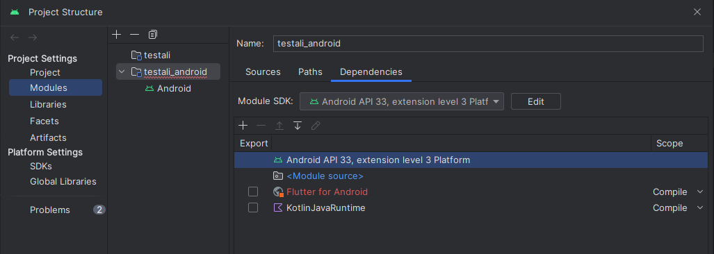Open the Module SDK dropdown

coord(402,102)
